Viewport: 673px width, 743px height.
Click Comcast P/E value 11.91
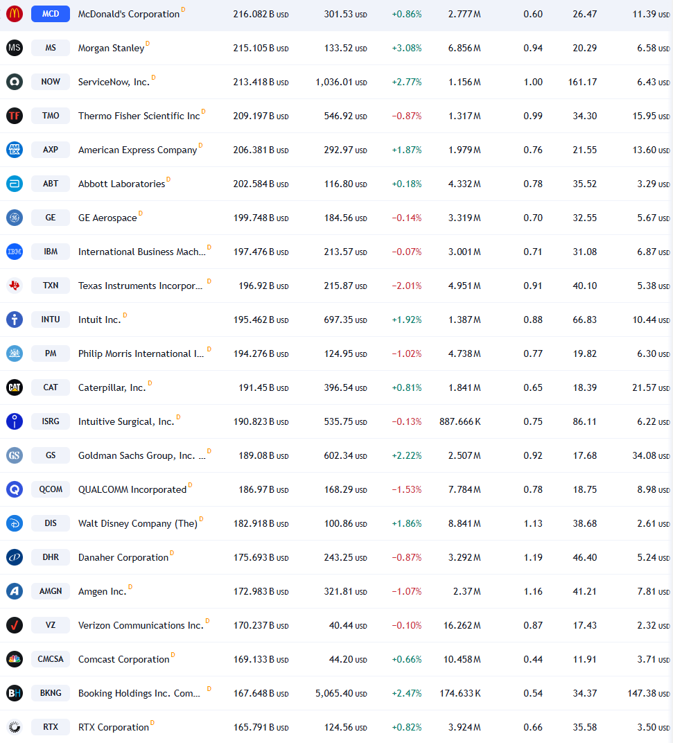585,659
